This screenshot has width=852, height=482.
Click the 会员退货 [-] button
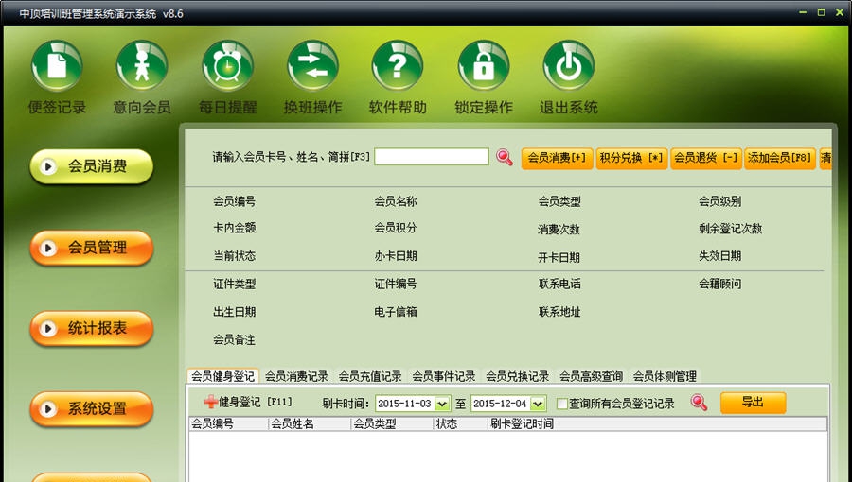coord(706,159)
